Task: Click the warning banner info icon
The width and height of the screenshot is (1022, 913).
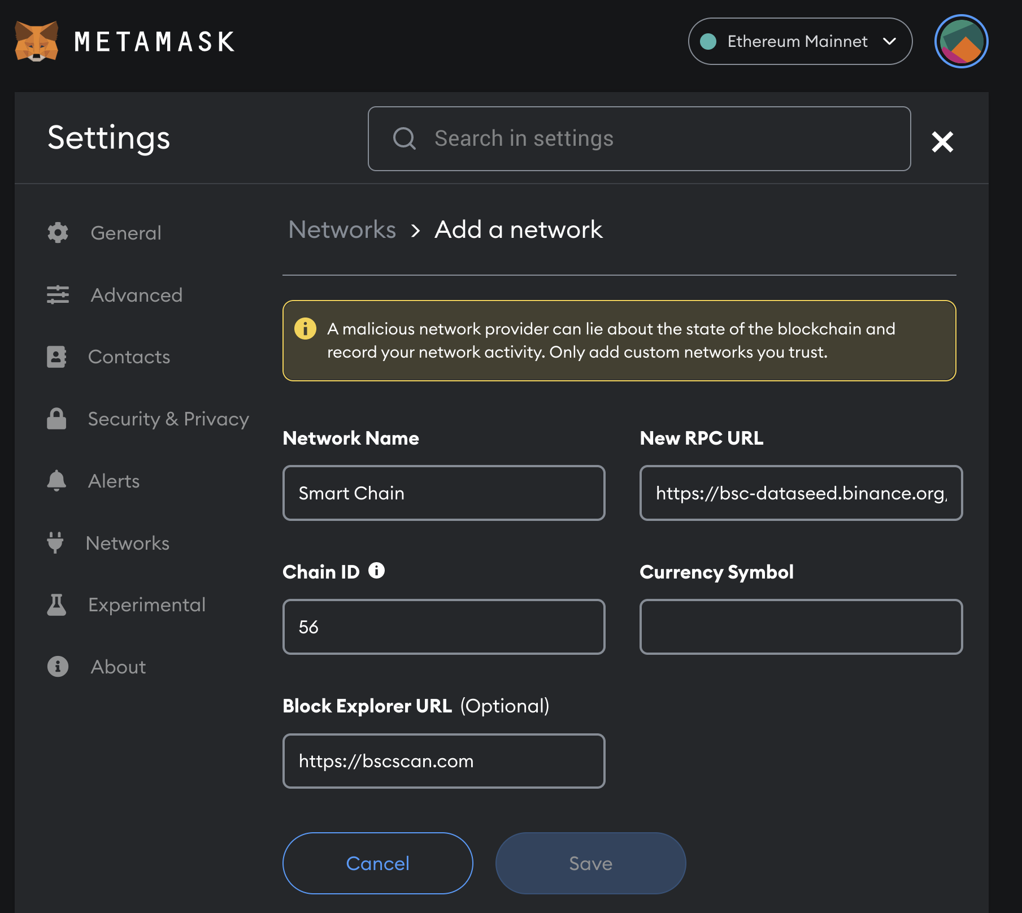Action: pos(305,328)
